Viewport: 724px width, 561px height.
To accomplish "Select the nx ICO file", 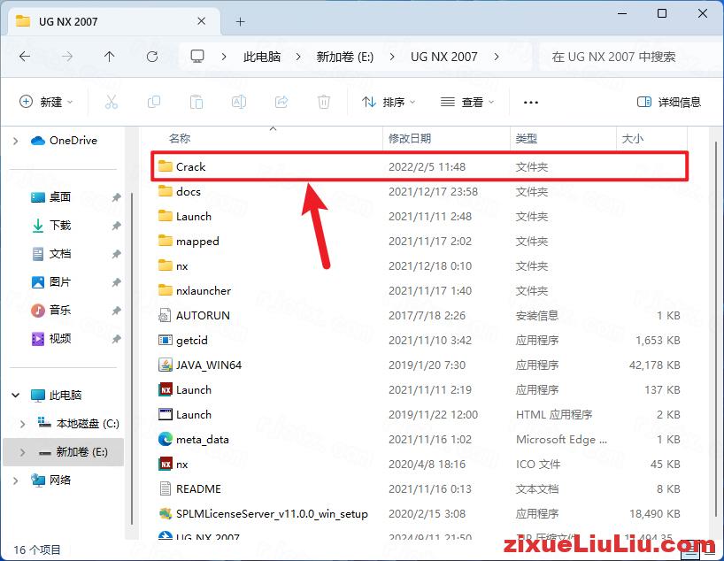I will tap(420, 464).
